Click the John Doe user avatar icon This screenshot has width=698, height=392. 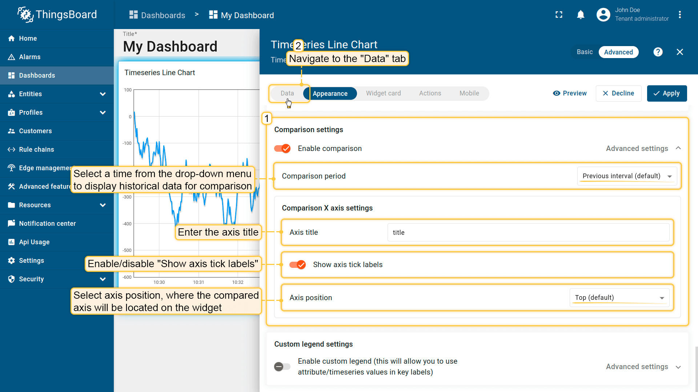coord(603,15)
